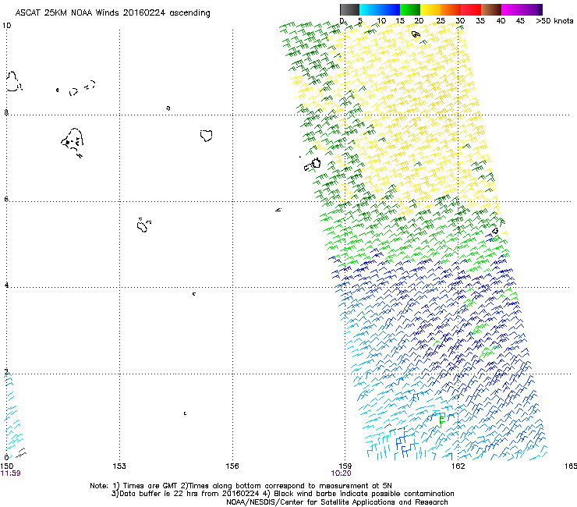This screenshot has height=507, width=577.
Task: Click the red 30-35 knots color bar segment
Action: (471, 9)
